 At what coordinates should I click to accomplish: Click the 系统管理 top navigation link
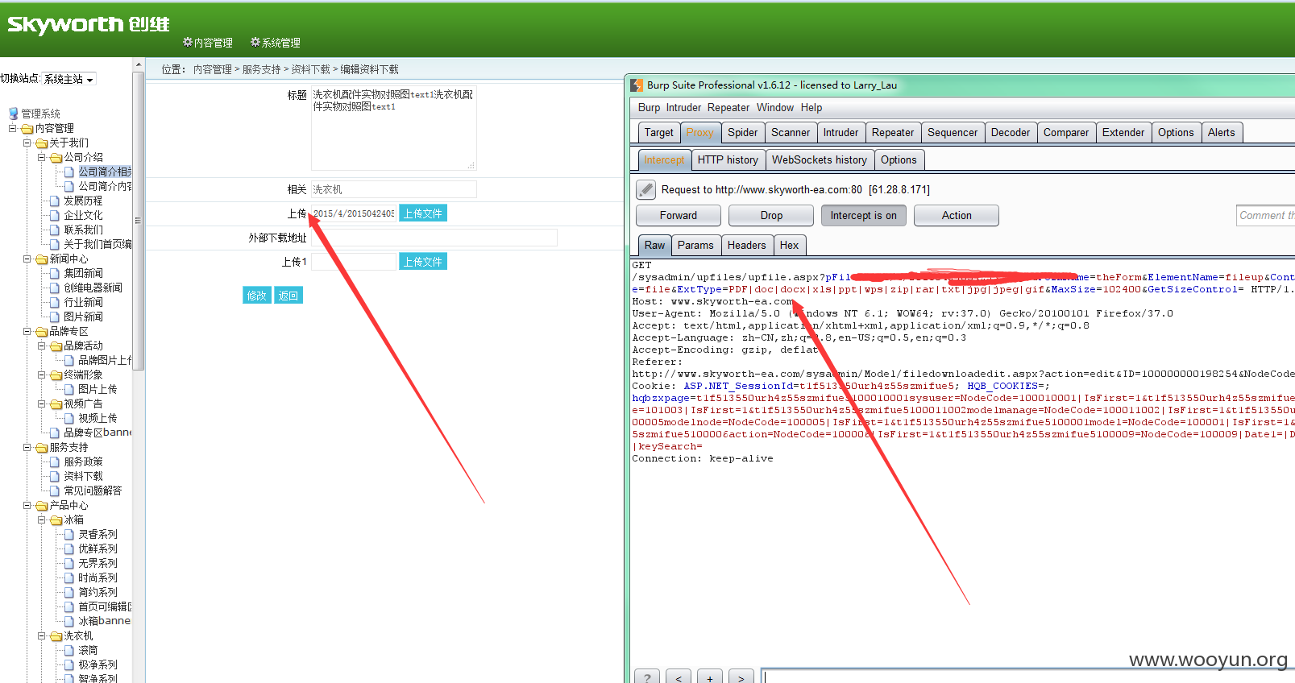(x=281, y=43)
